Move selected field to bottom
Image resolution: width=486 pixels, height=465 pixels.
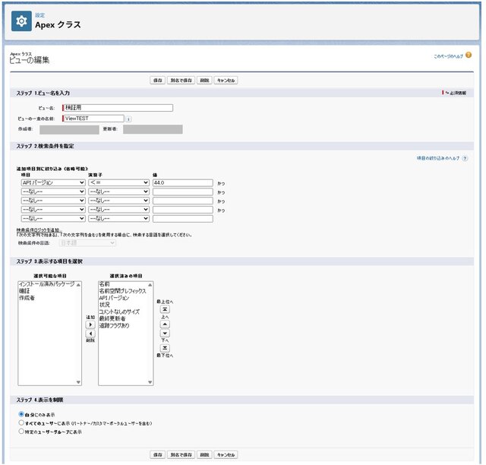click(165, 348)
